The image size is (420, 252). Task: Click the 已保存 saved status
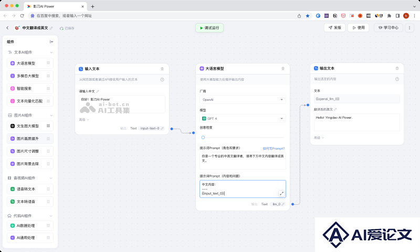coord(67,28)
